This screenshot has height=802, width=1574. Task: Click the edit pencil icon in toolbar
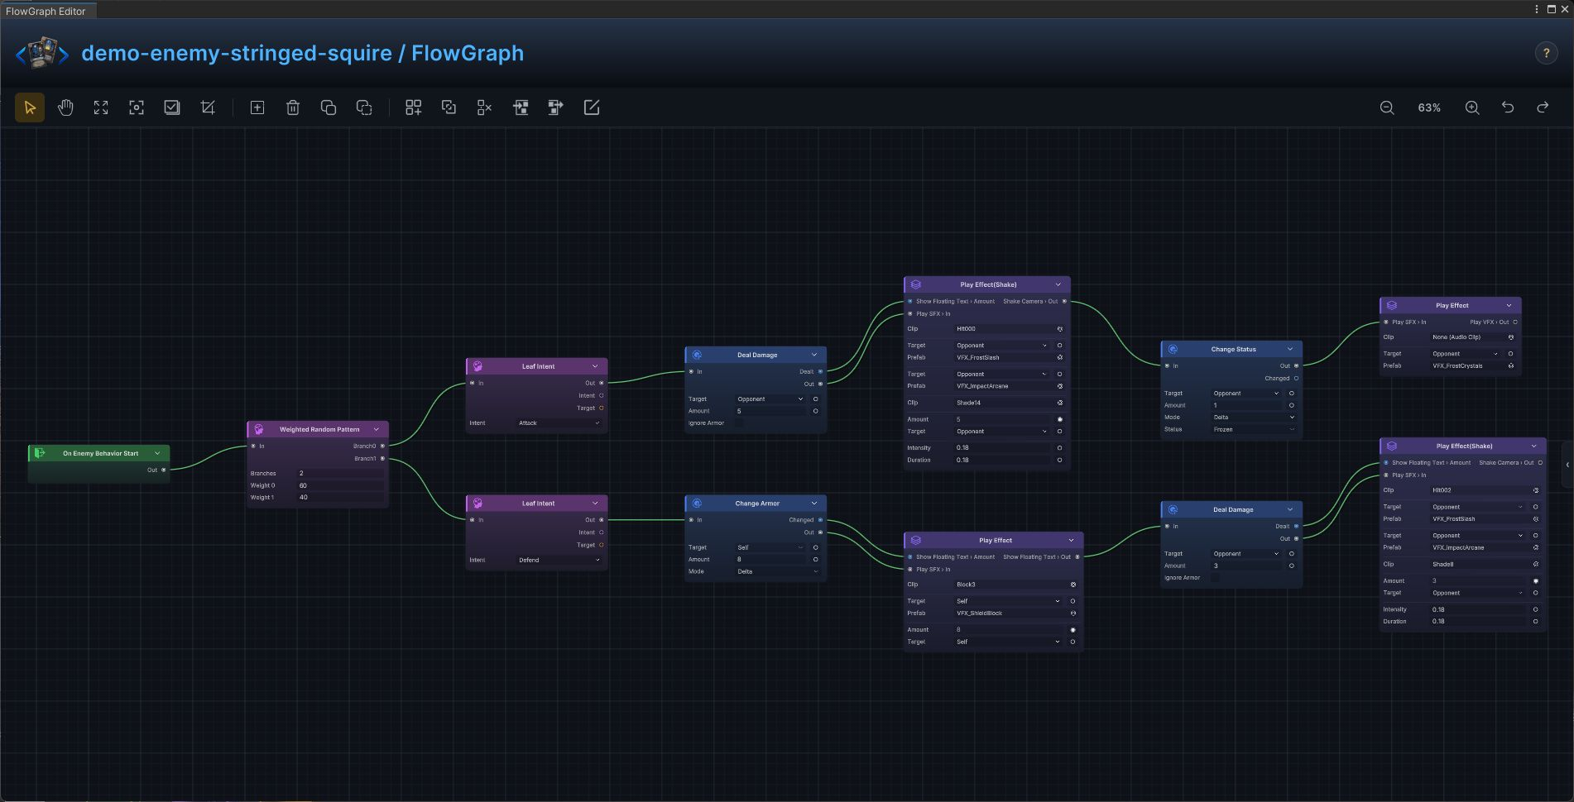click(x=592, y=107)
